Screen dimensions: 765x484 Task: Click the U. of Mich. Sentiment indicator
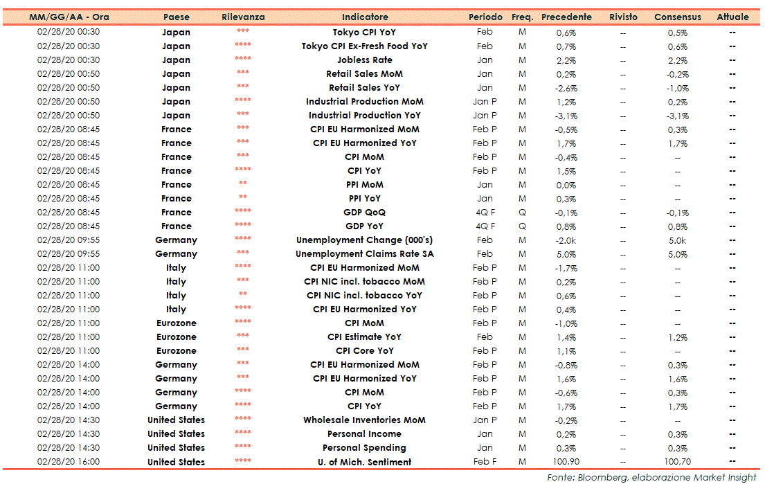365,462
